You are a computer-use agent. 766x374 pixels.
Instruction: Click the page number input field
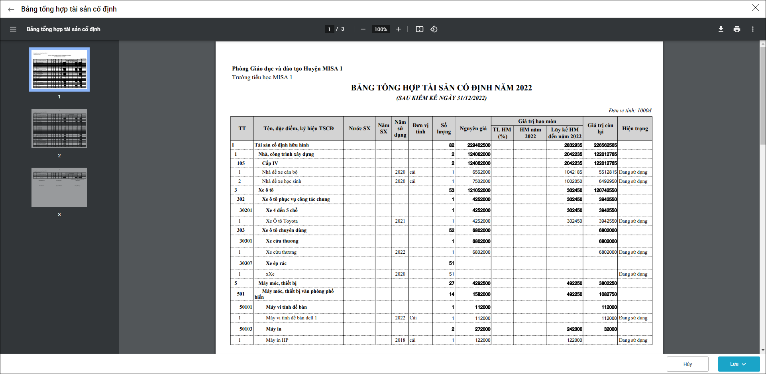point(329,29)
